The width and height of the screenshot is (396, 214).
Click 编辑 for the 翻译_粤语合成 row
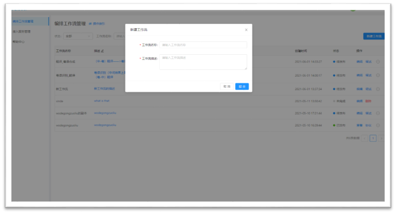tap(359, 62)
